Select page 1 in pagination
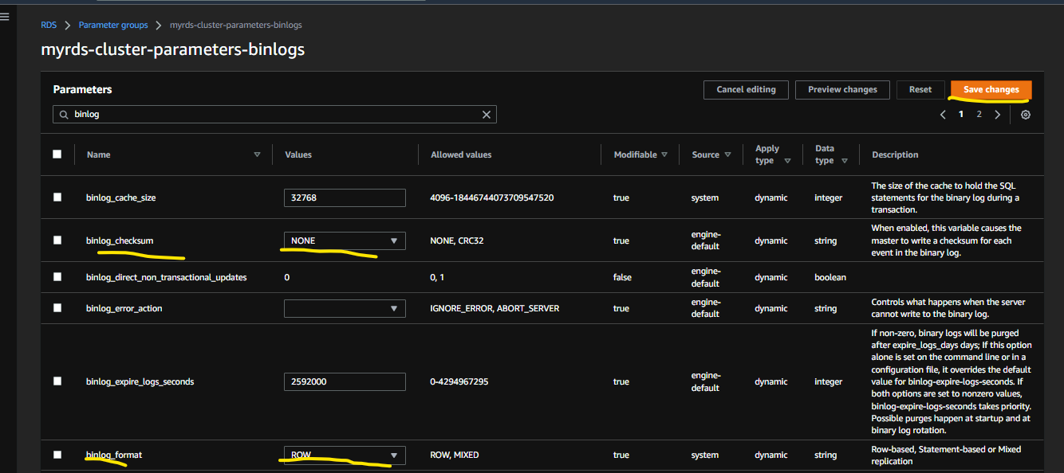 tap(961, 115)
